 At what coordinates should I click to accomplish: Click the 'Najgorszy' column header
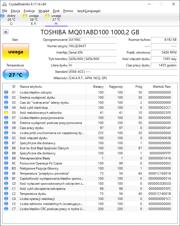click(x=115, y=87)
